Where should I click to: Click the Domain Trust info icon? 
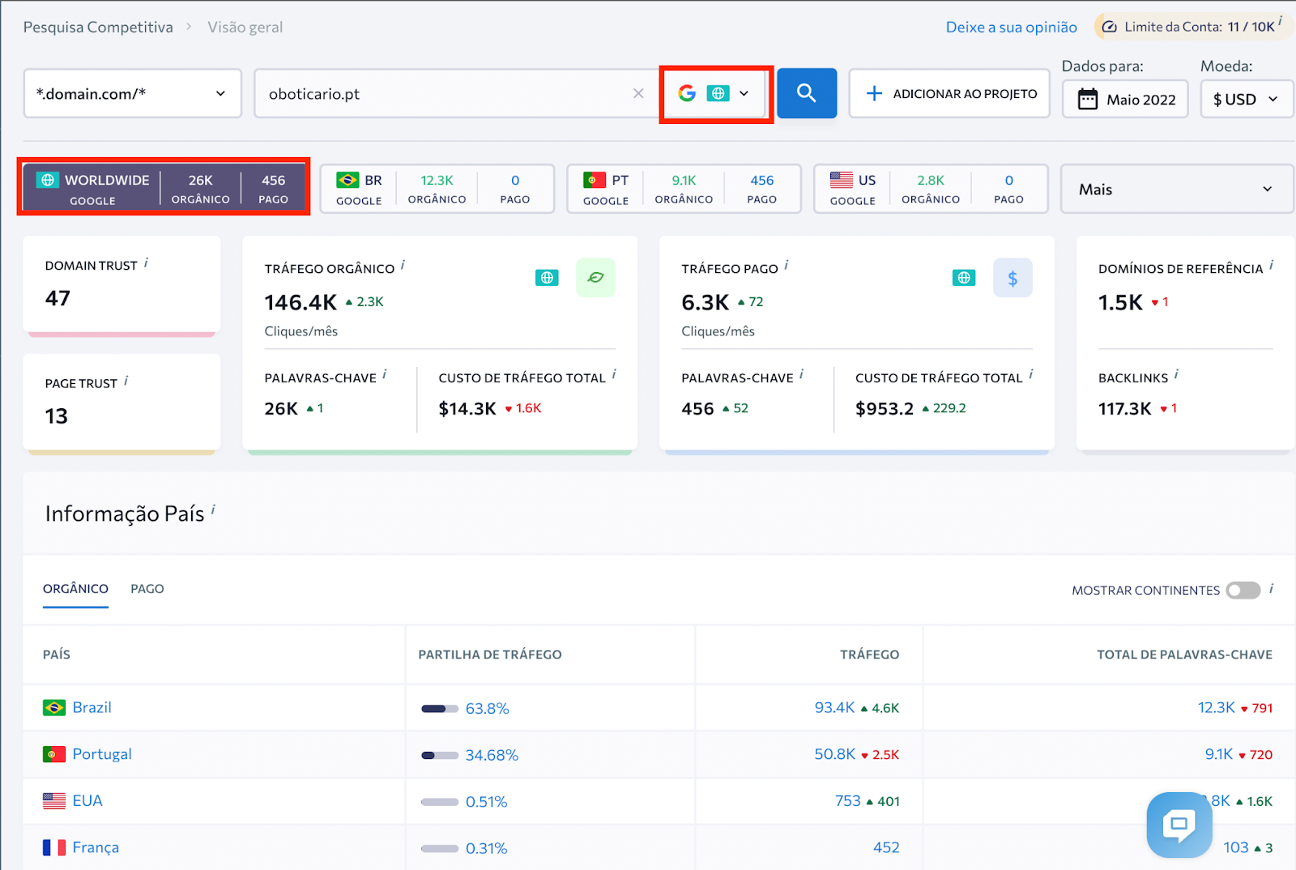pos(146,262)
